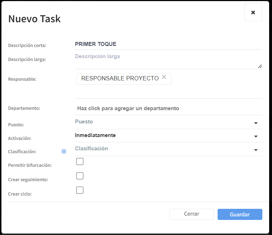Close the Nuevo Task dialog with X
The height and width of the screenshot is (235, 272).
tap(253, 12)
